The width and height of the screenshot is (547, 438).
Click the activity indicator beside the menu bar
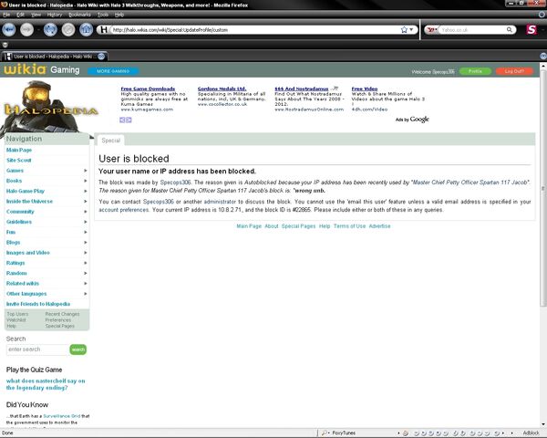[542, 15]
